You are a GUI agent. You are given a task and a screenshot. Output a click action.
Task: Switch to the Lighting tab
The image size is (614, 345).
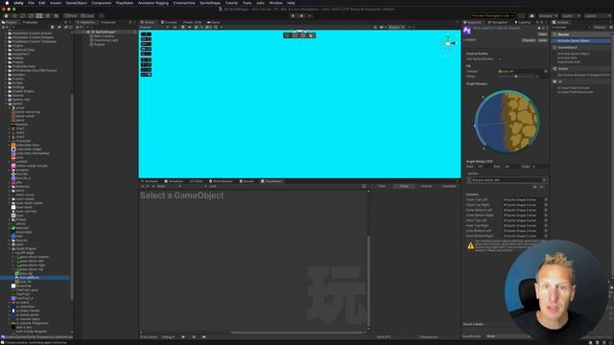click(523, 22)
